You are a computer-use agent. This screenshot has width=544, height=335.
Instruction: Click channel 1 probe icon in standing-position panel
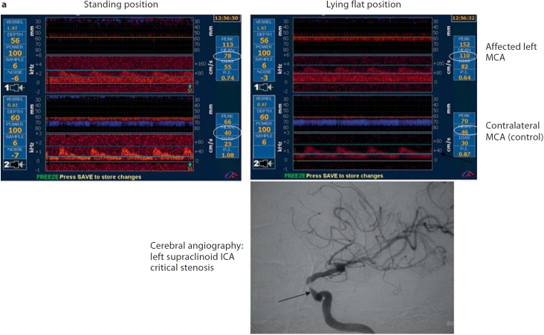16,87
